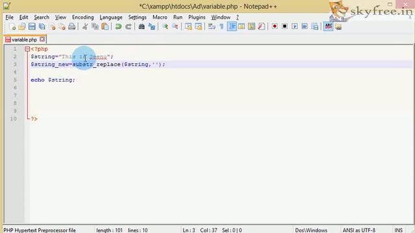Toggle the Indent Guide icon

pos(231,27)
